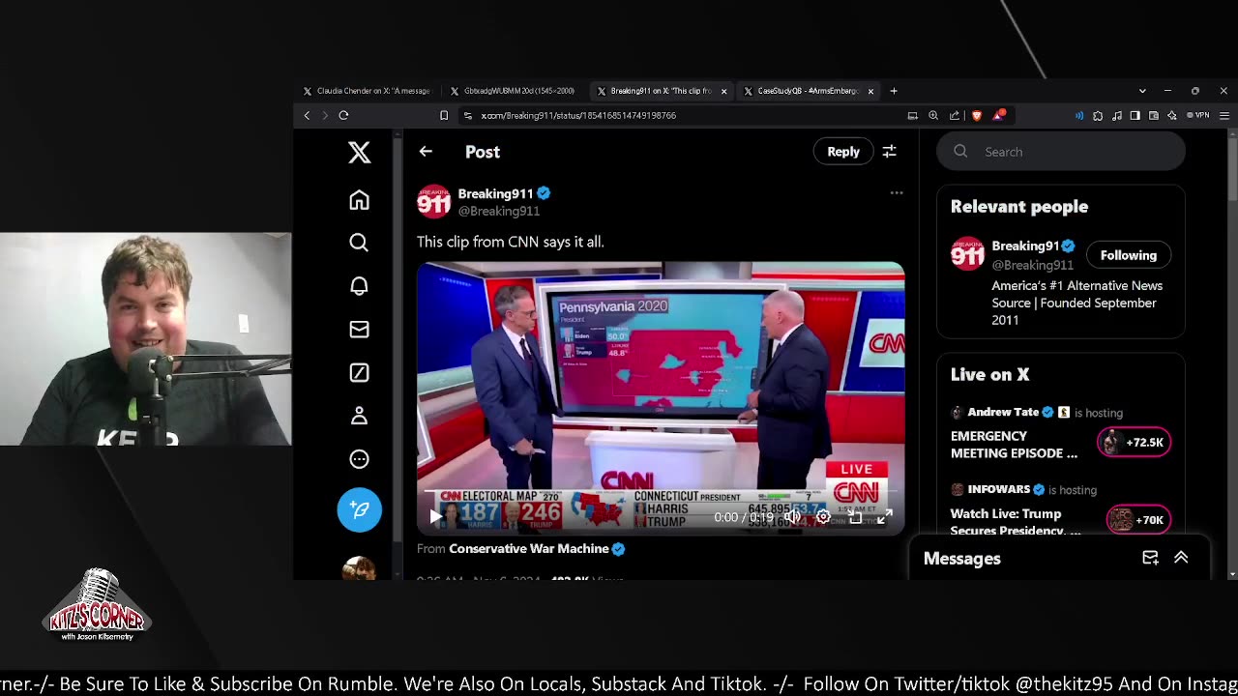Click the Reply button

coord(843,152)
